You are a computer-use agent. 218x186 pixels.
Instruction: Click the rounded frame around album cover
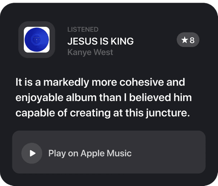pos(37,40)
